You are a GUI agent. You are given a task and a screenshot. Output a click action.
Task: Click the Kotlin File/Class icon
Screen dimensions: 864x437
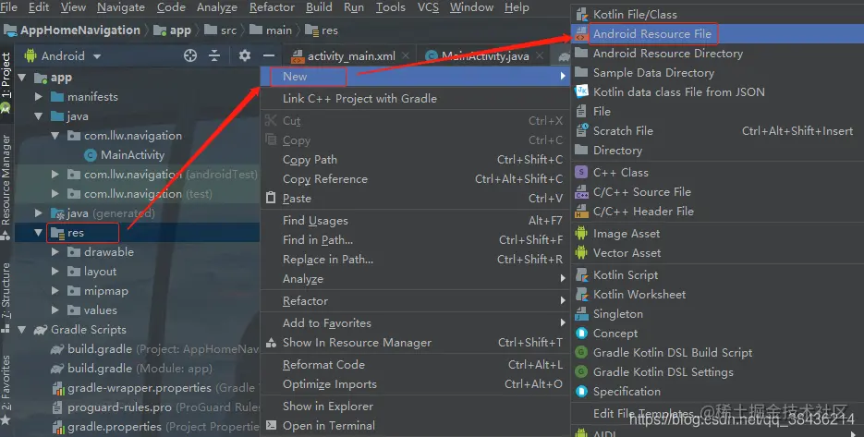coord(581,15)
